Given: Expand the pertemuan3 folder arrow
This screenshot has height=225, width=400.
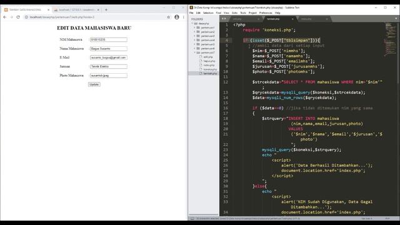Looking at the screenshot, I should (x=194, y=36).
